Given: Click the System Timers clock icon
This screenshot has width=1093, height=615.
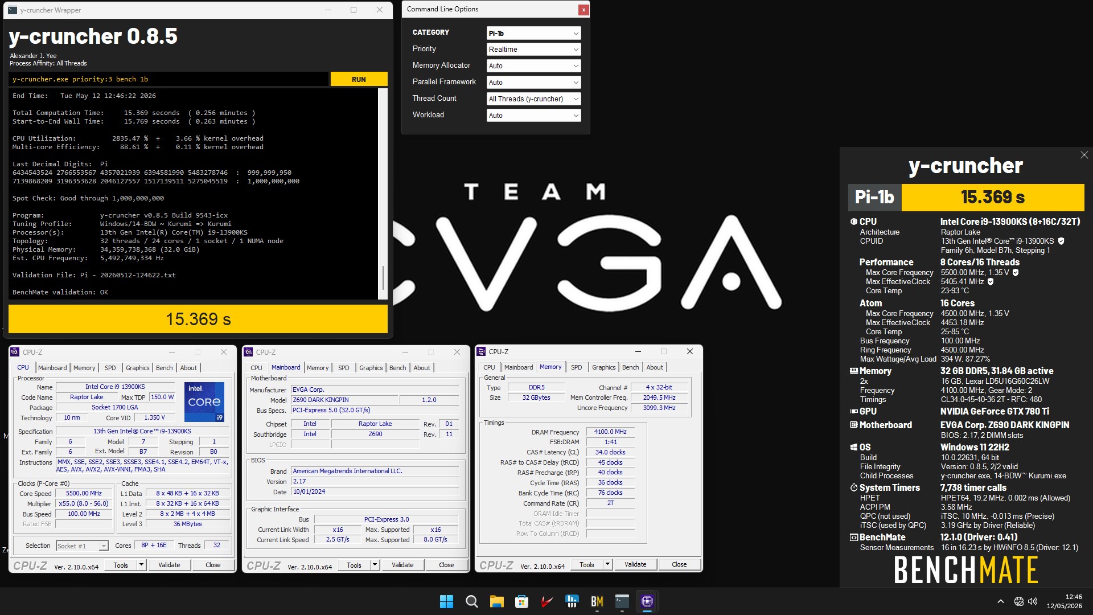Looking at the screenshot, I should [853, 487].
